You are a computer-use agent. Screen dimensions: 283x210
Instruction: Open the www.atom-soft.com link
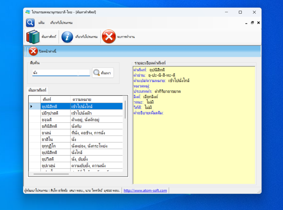(x=145, y=190)
